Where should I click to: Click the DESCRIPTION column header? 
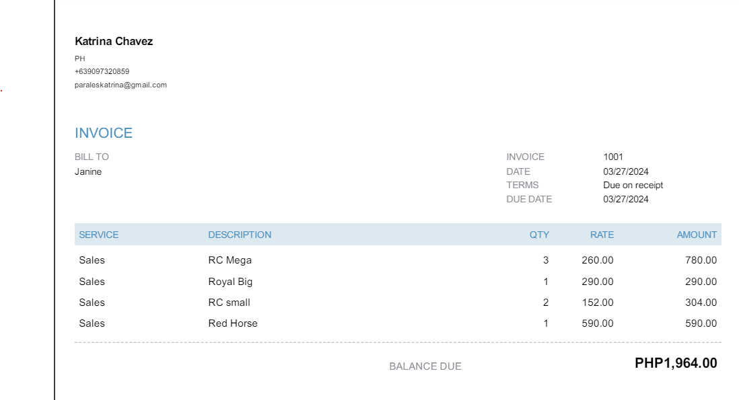(240, 235)
